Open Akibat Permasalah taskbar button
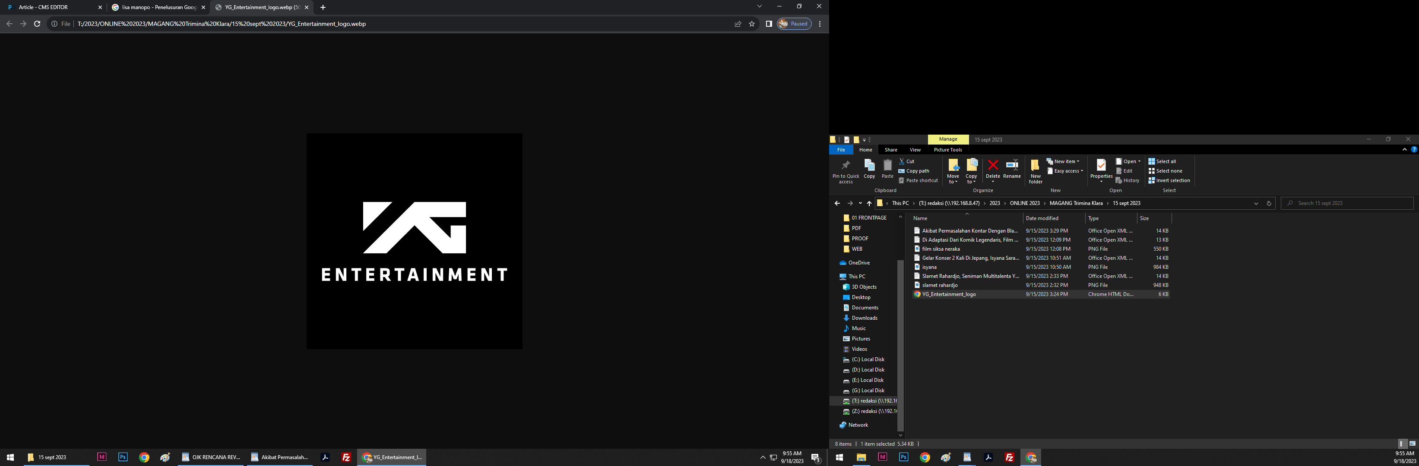 279,457
